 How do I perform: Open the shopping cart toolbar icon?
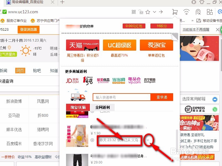click(175, 12)
